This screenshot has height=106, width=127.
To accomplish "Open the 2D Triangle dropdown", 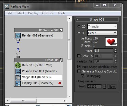I will click(102, 27).
